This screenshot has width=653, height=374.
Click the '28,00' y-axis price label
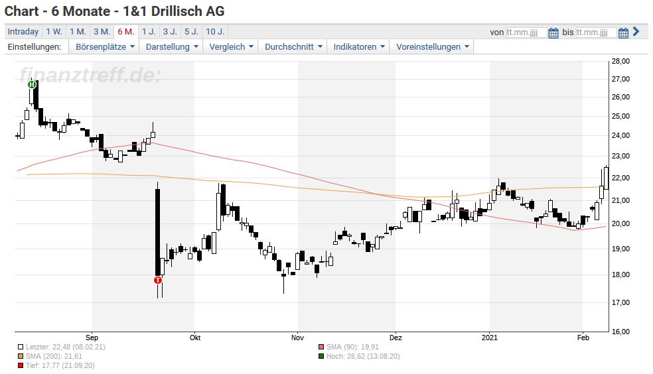point(620,62)
